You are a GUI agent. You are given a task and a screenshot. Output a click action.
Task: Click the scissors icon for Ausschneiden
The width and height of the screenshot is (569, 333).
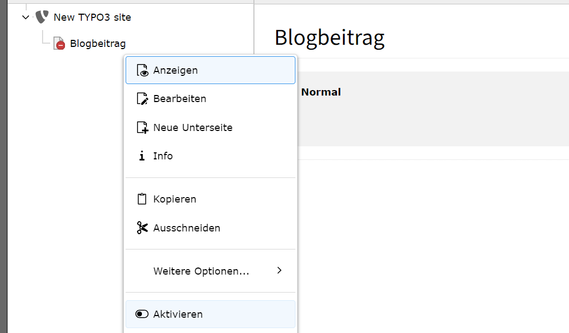pyautogui.click(x=142, y=228)
